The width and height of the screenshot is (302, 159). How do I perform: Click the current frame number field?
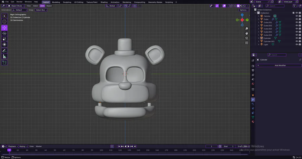click(211, 146)
